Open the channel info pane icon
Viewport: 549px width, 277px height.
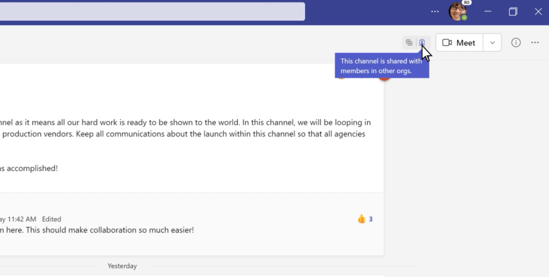click(516, 43)
